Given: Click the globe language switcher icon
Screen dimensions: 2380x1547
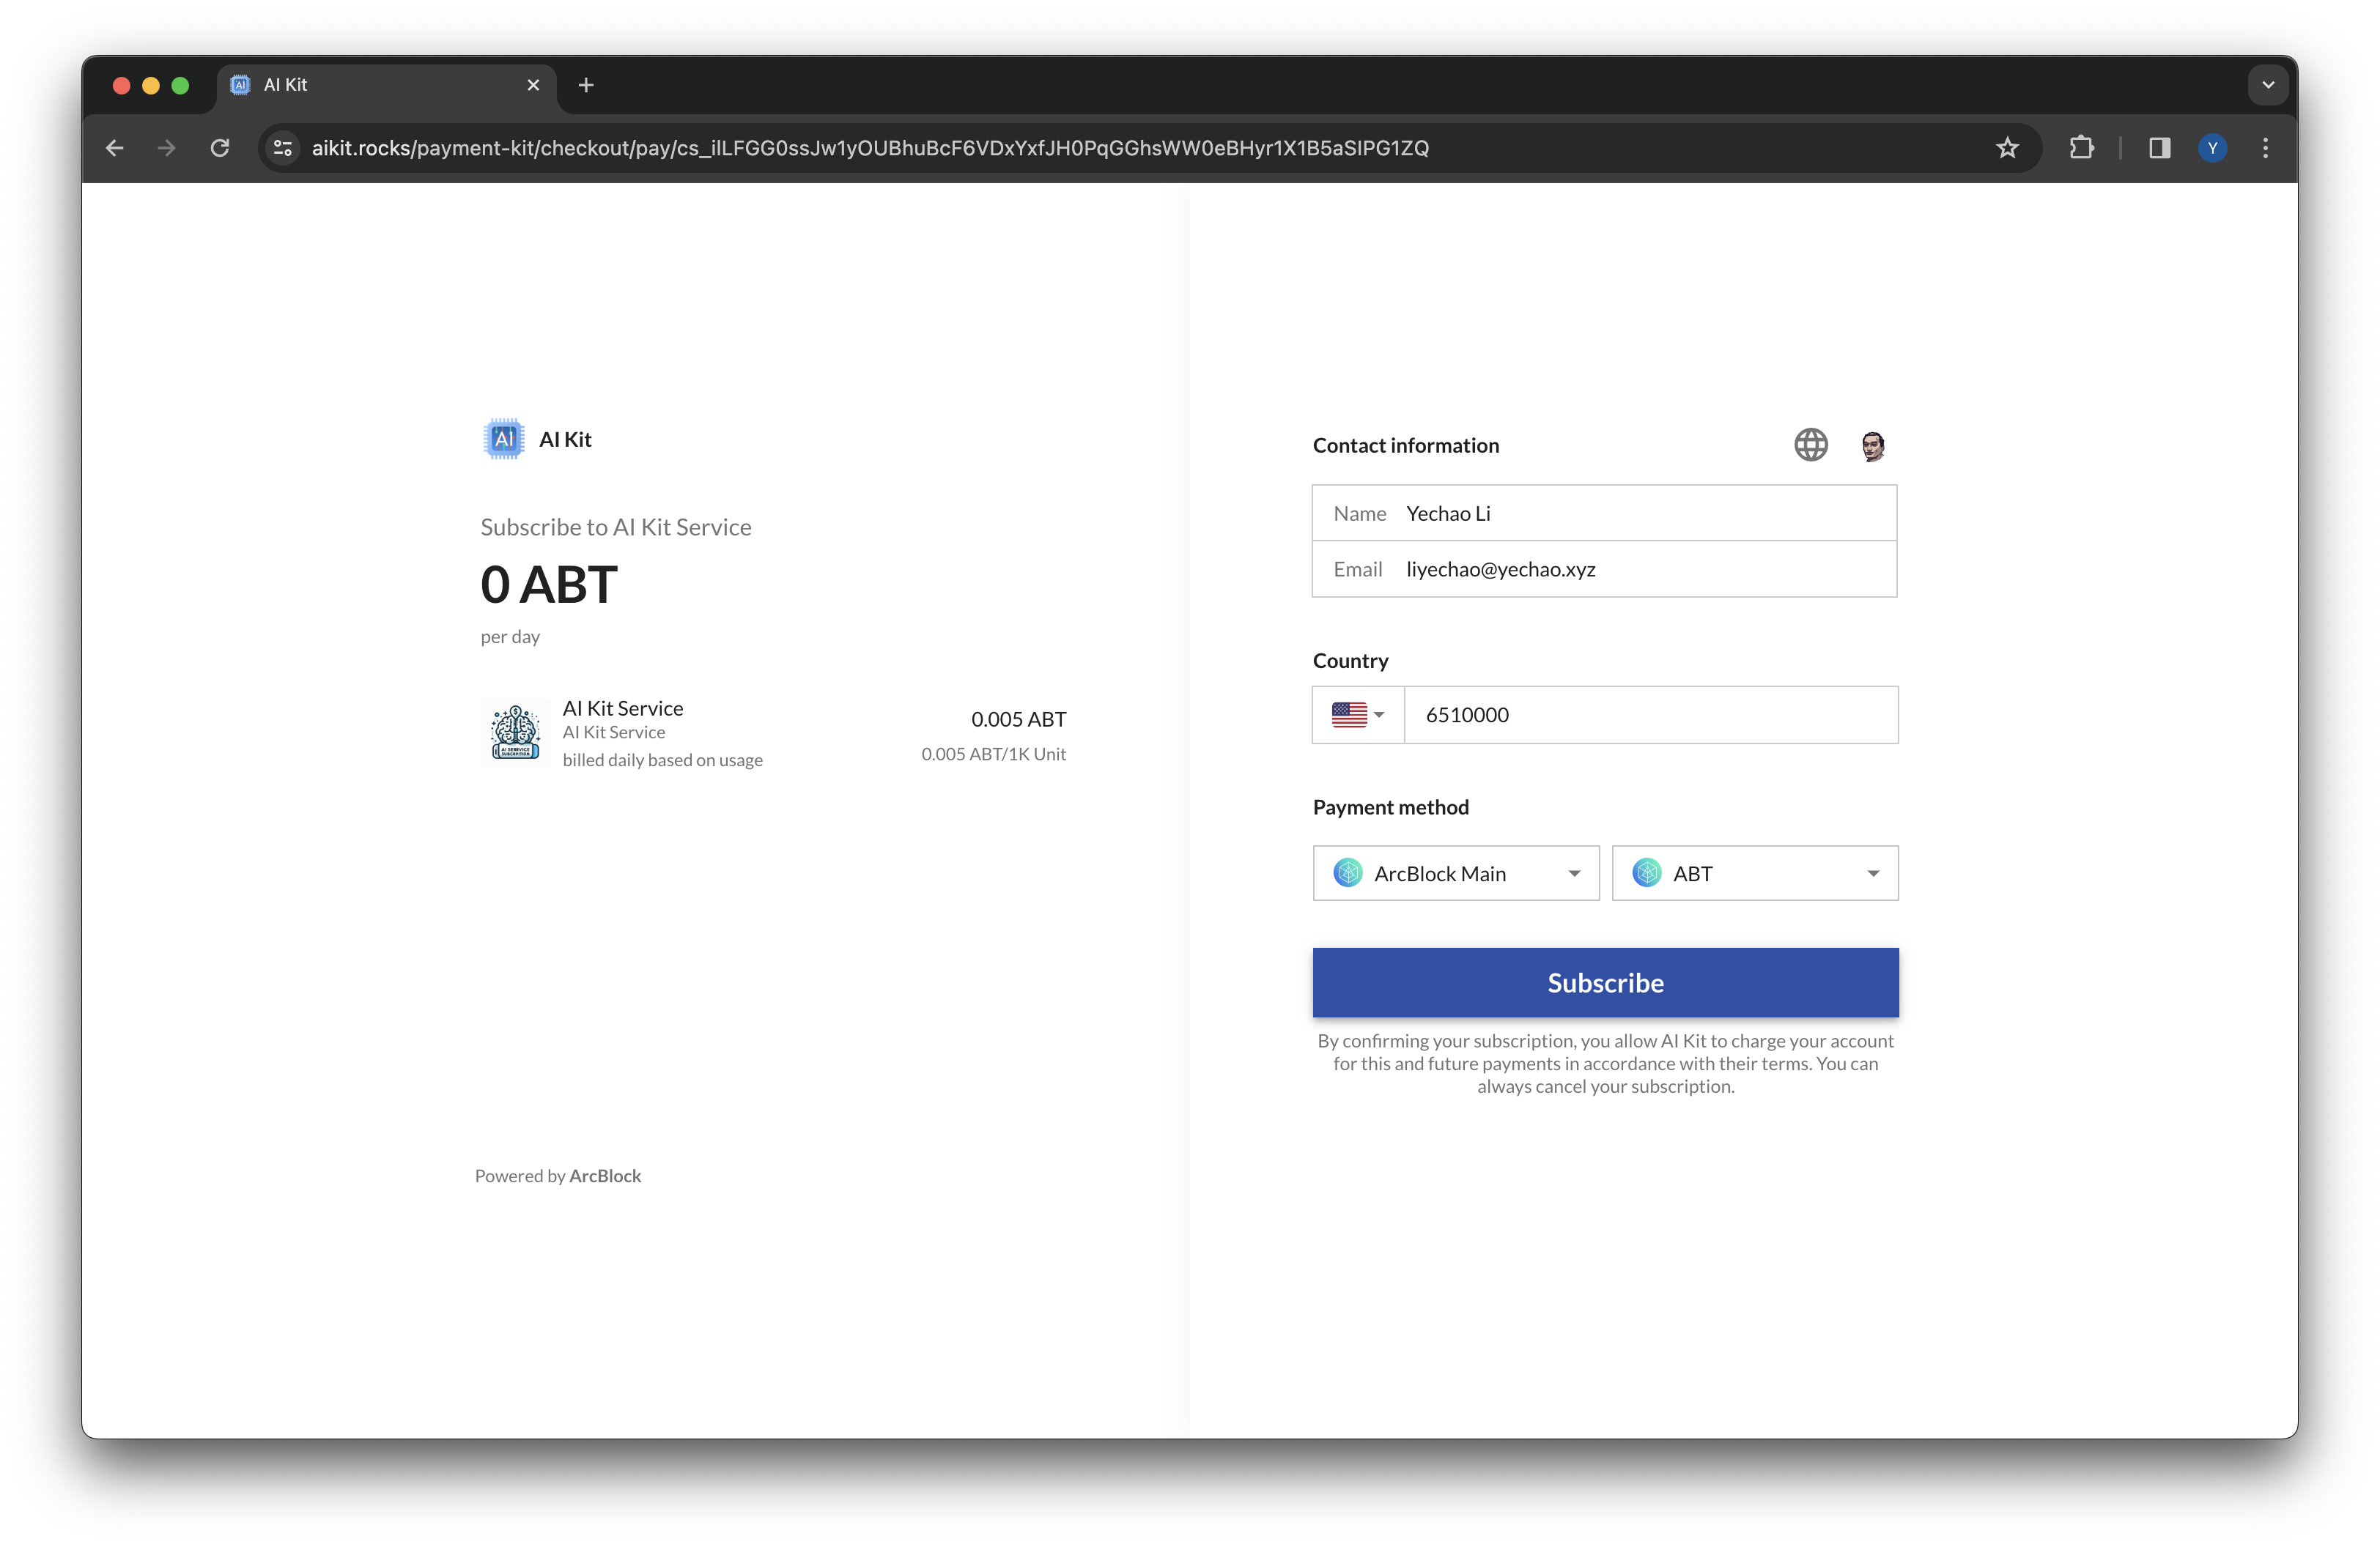Looking at the screenshot, I should (1810, 445).
